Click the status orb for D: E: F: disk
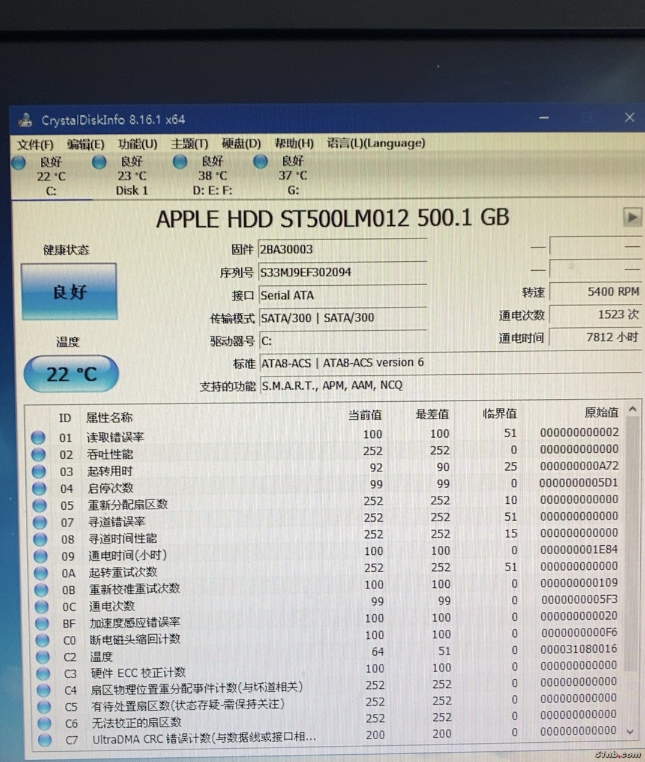The width and height of the screenshot is (645, 762). click(180, 162)
